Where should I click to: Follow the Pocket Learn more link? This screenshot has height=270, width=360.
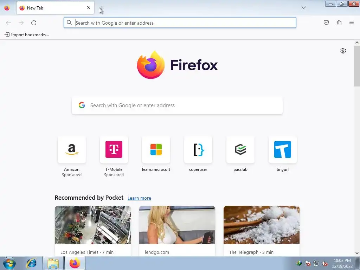point(139,198)
